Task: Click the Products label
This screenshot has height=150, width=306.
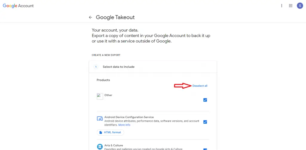Action: pos(103,80)
